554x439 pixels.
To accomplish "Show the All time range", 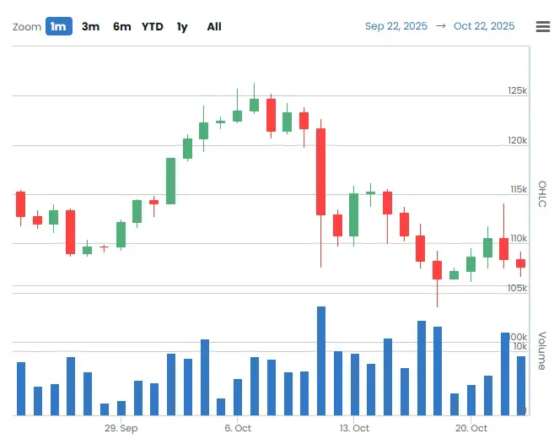I will (214, 26).
